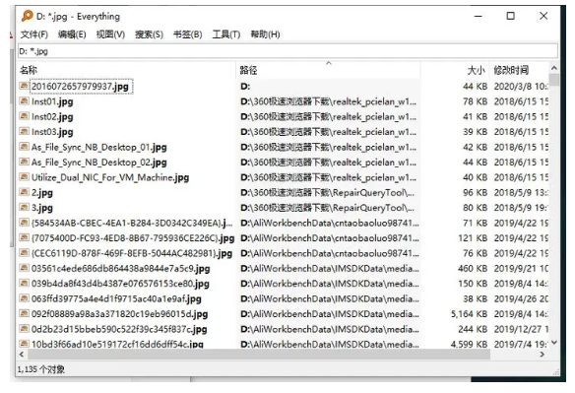Screen dimensions: 575x393
Task: Click the search box containing D: *.jpg
Action: coord(287,51)
